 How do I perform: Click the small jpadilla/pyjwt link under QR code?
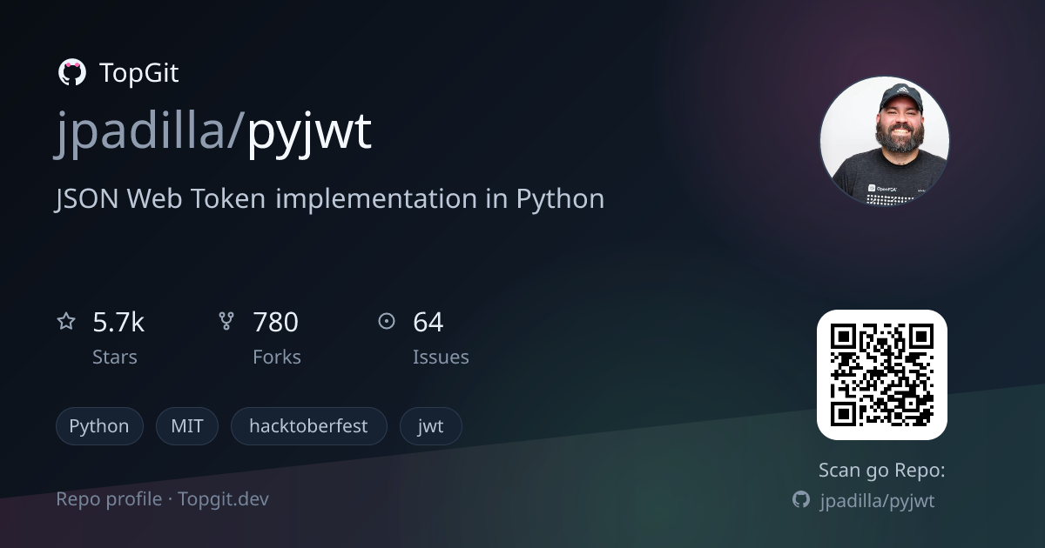click(878, 501)
